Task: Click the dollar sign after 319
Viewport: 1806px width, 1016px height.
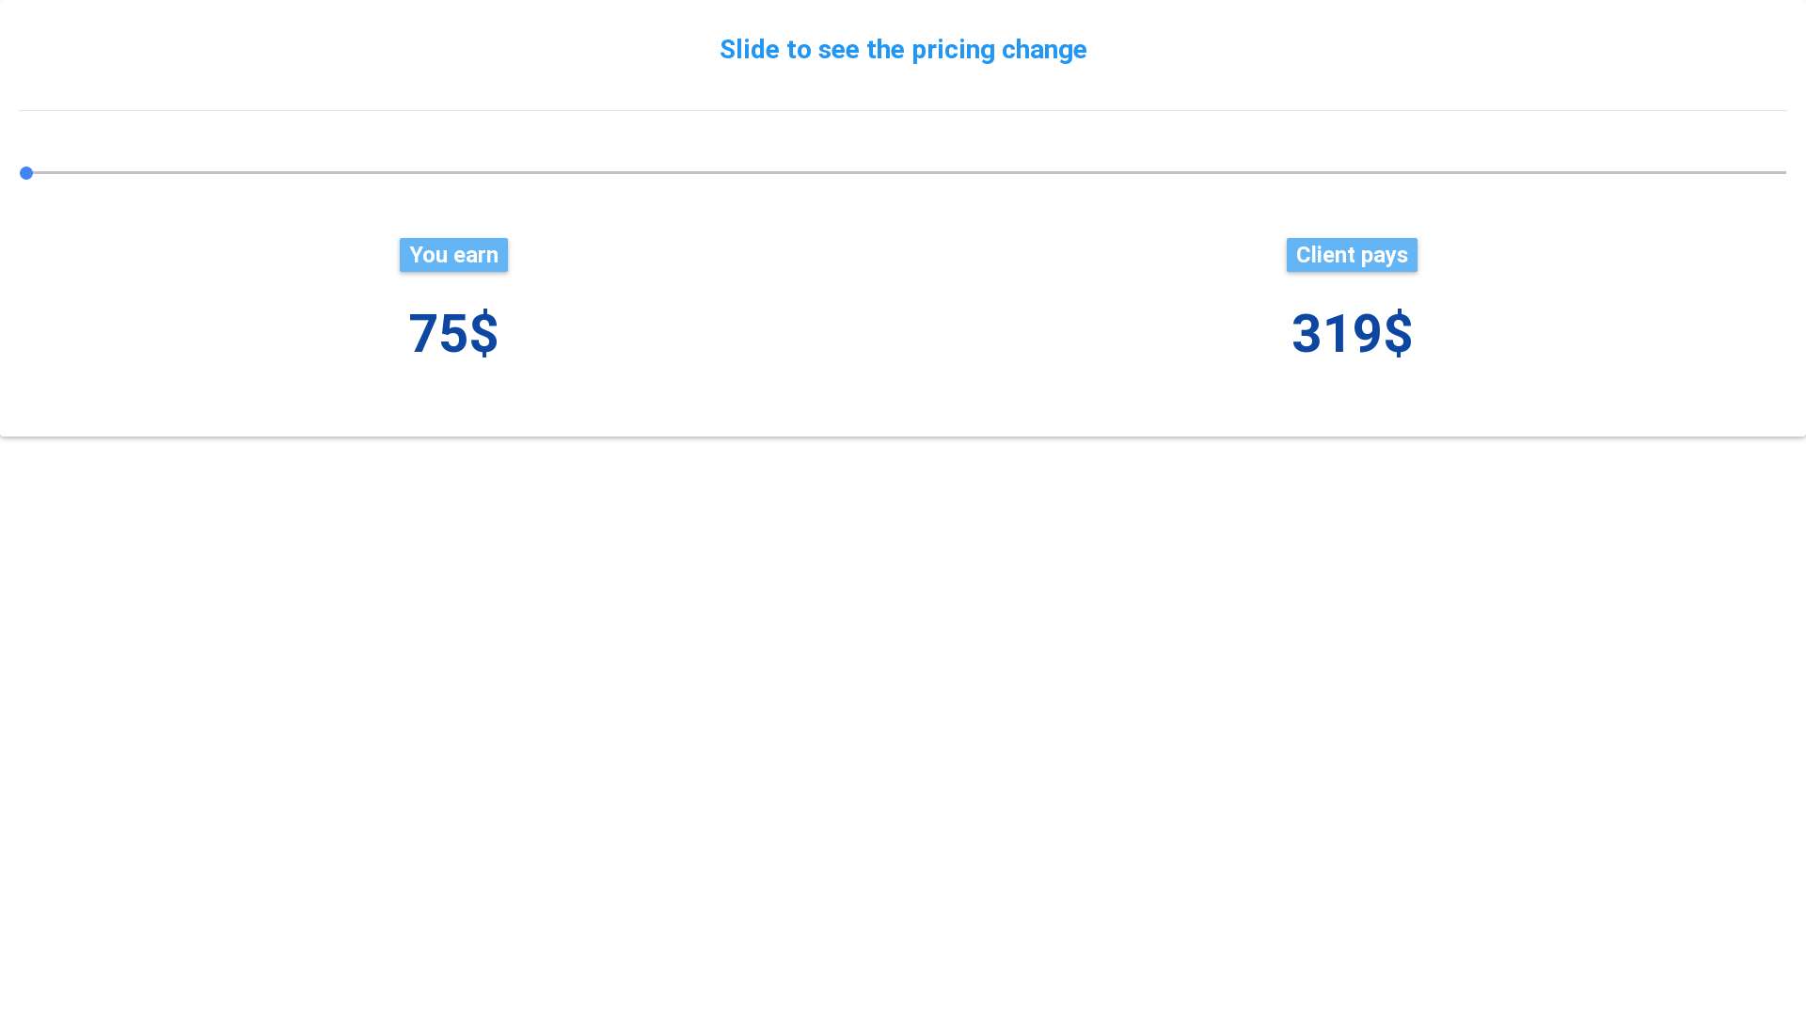Action: [1398, 334]
